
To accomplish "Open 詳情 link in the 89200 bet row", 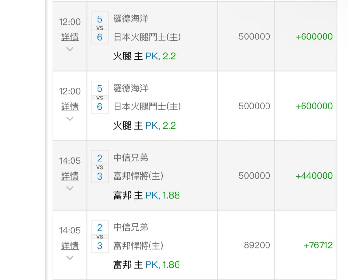I will 70,246.
